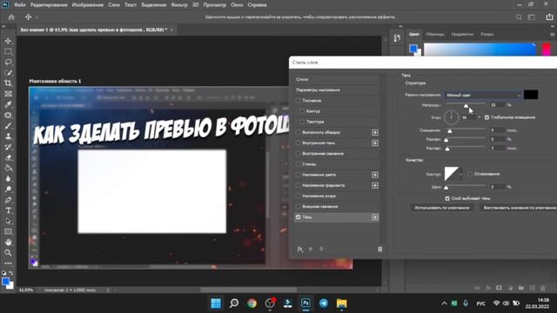Click the Смещение slider handle
This screenshot has height=313, width=557.
(450, 131)
